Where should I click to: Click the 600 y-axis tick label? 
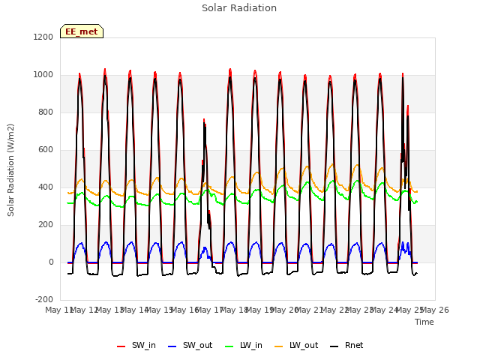(x=46, y=150)
